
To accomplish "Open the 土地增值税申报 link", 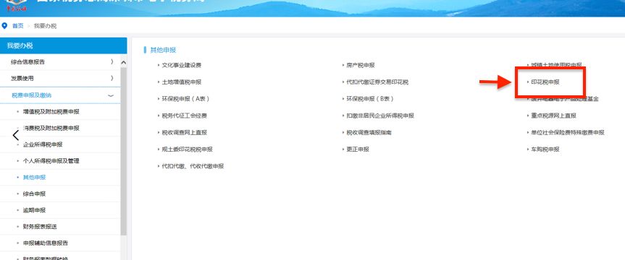I will (x=181, y=82).
